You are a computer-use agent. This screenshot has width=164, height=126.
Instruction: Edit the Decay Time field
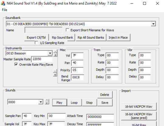point(100,124)
